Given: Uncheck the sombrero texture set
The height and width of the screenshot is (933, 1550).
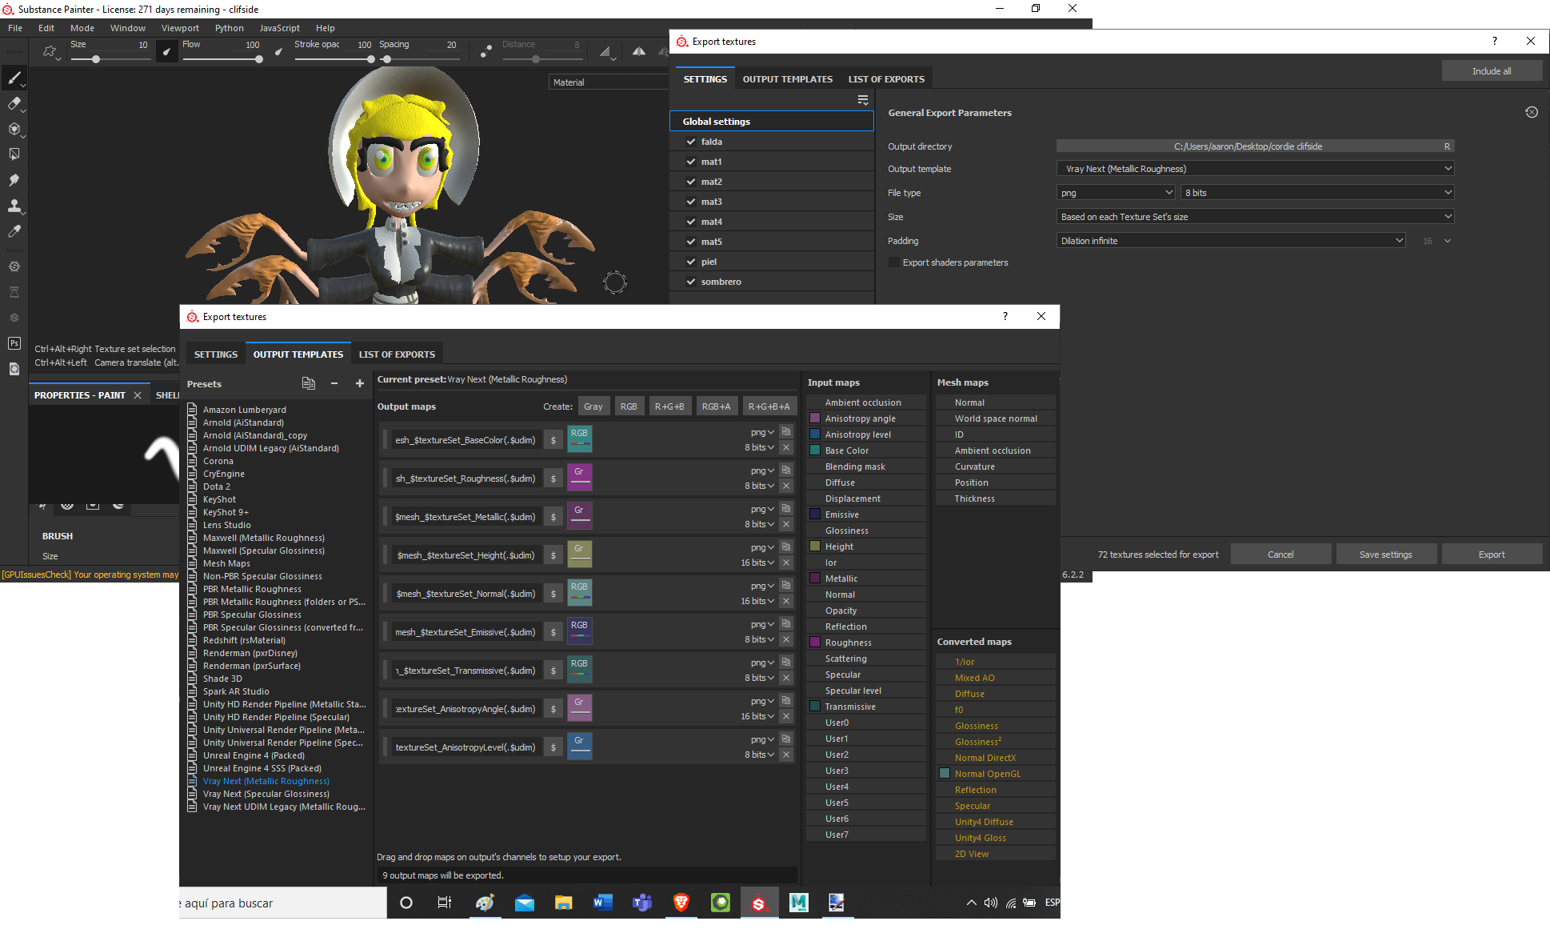Looking at the screenshot, I should click(x=691, y=282).
